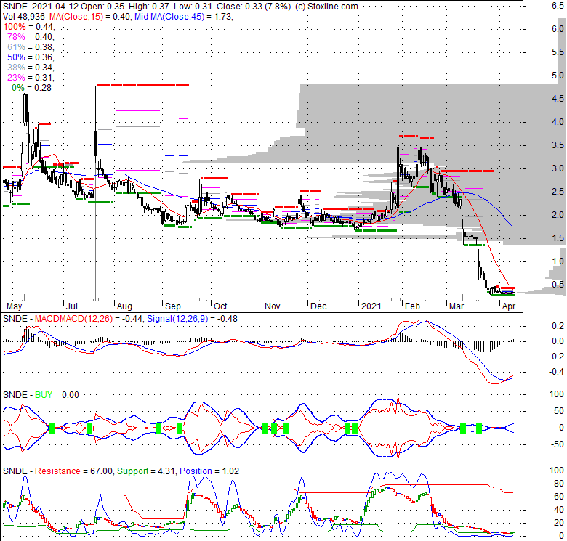Click the 'MA(Close,15) = 0.40' label
This screenshot has height=541, width=567.
[89, 17]
